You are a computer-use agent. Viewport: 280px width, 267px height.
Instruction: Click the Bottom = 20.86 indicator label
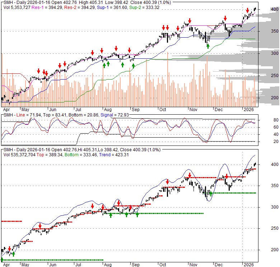83,115
